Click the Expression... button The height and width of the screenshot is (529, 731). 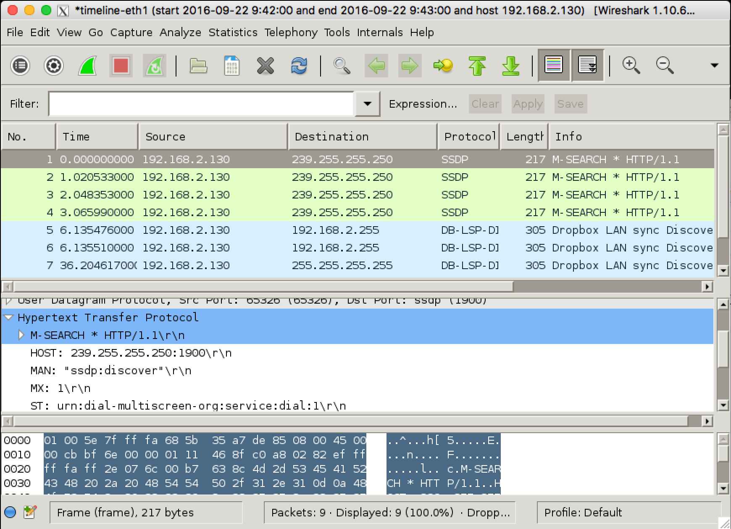click(x=423, y=104)
